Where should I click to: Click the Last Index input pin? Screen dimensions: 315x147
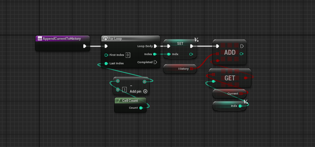[106, 64]
